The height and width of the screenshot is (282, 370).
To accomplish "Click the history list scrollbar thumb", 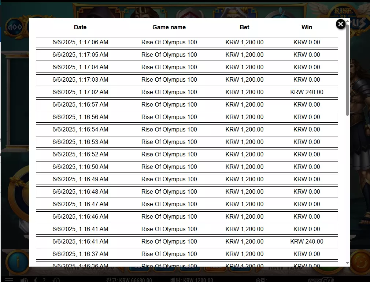I will (x=347, y=70).
